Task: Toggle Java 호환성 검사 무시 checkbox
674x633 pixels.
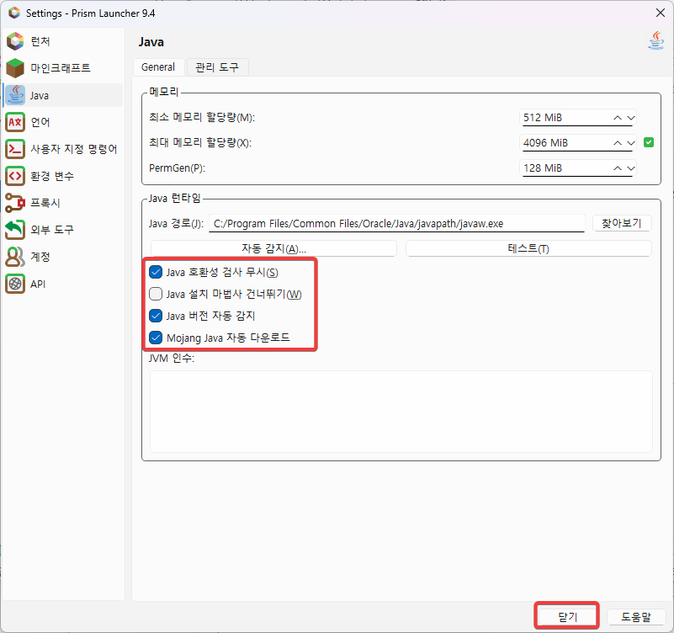Action: (156, 272)
